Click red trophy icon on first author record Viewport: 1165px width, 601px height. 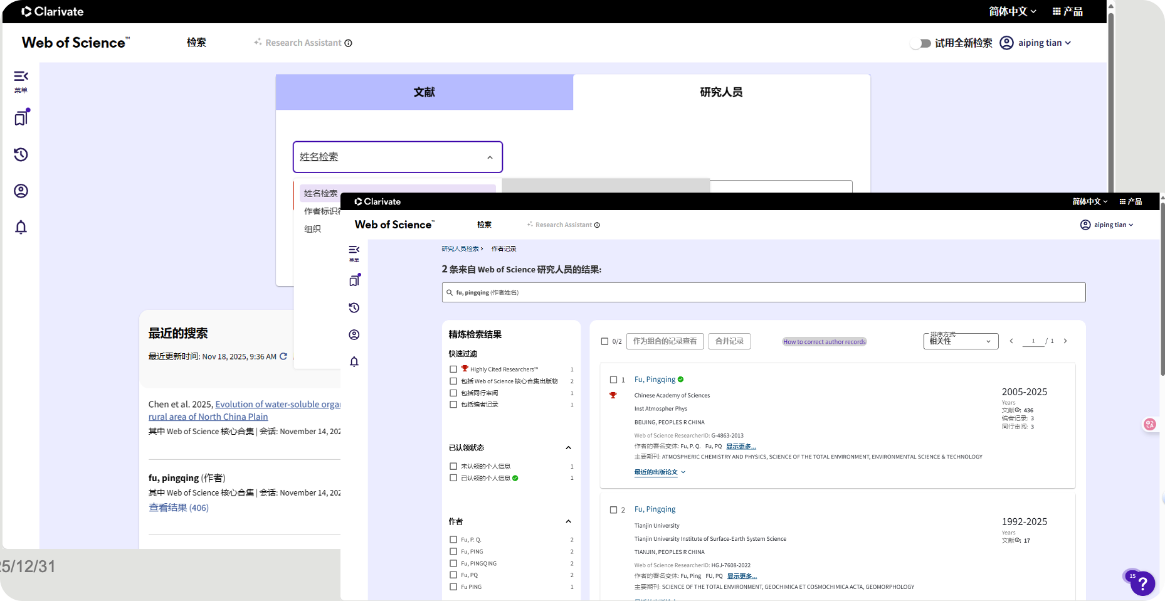tap(613, 395)
